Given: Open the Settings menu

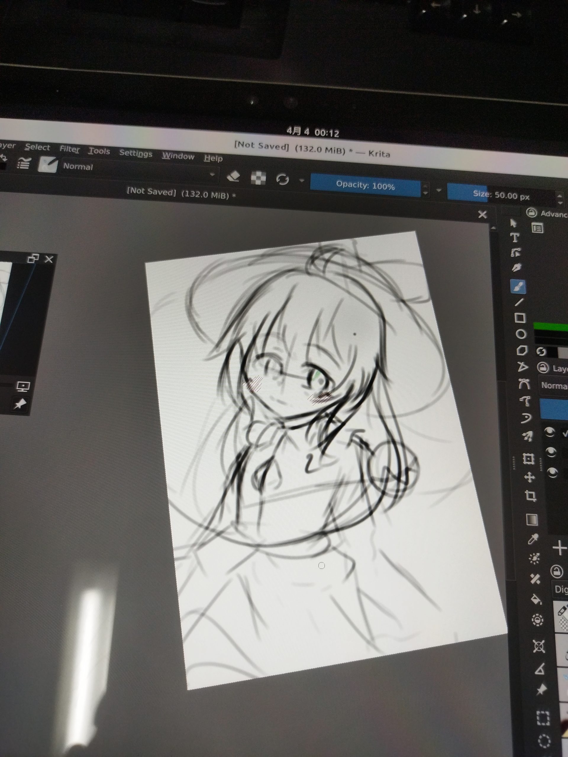Looking at the screenshot, I should click(136, 154).
